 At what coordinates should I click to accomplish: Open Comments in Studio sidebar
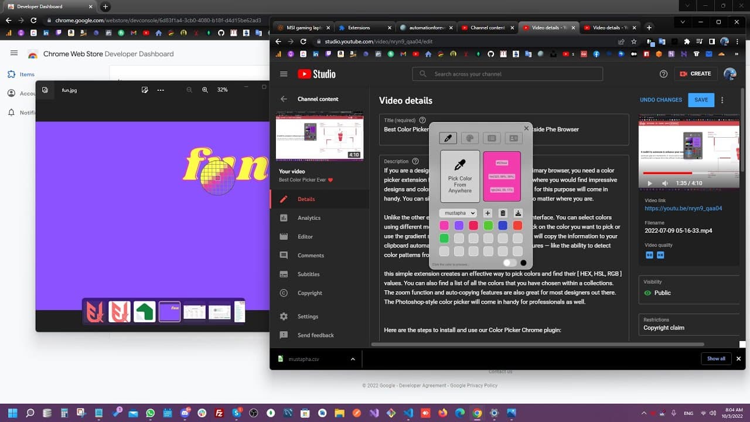click(x=320, y=256)
